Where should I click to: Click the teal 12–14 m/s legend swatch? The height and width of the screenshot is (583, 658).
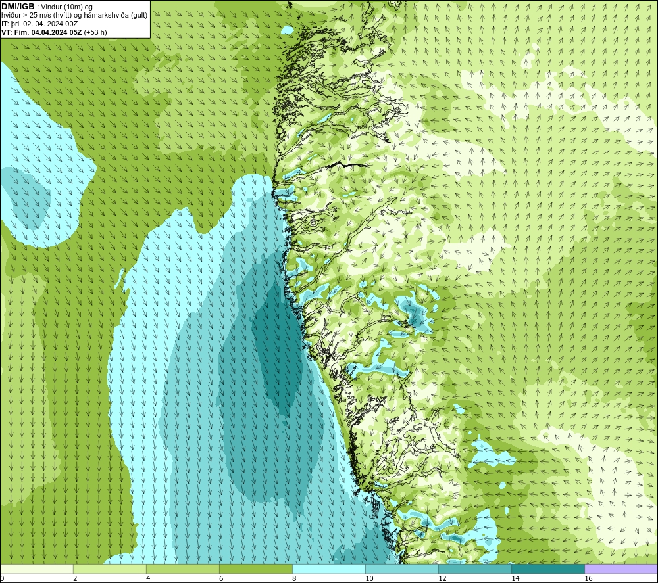475,569
